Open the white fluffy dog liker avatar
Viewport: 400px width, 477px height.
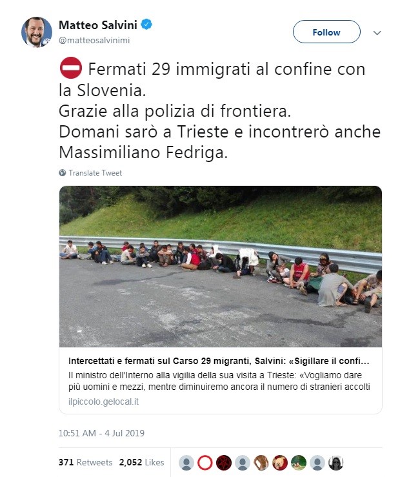pyautogui.click(x=280, y=463)
